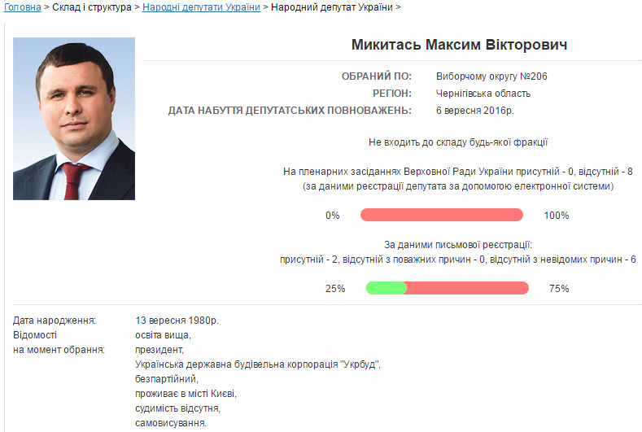Click the birth date 13 вересня 1980р.
This screenshot has height=432, width=642.
pyautogui.click(x=177, y=320)
